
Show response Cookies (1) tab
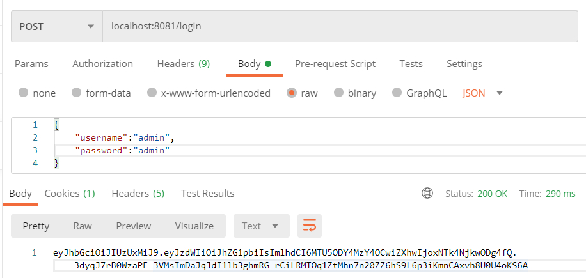[x=69, y=193]
